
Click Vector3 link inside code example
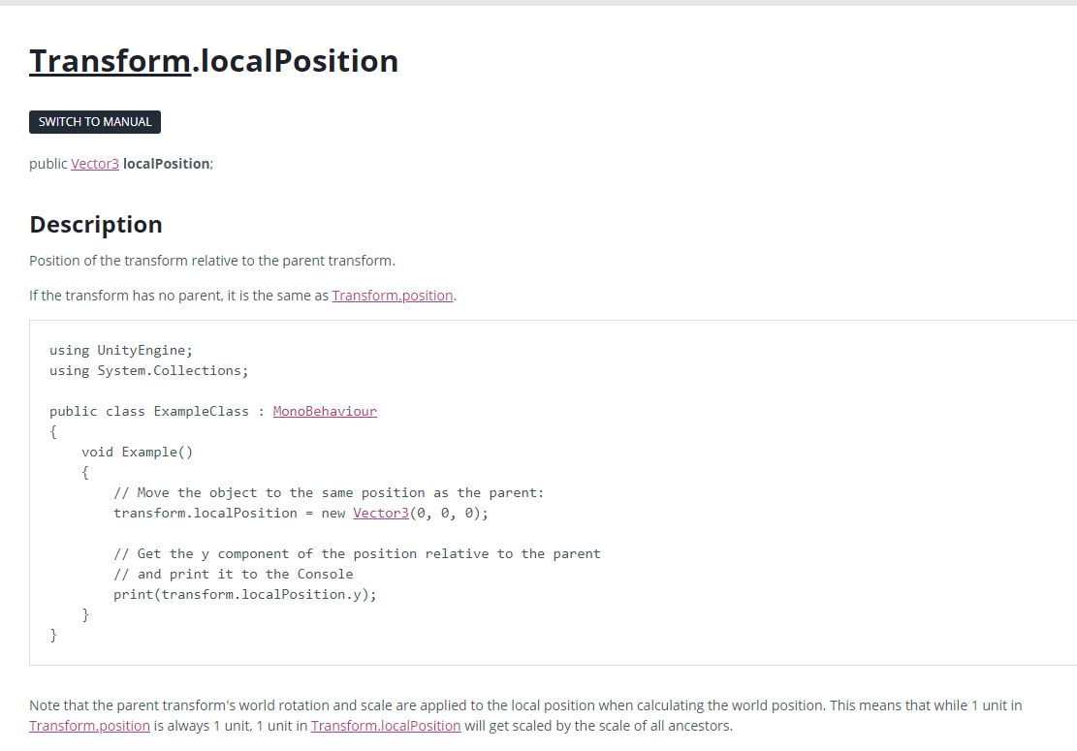tap(381, 513)
